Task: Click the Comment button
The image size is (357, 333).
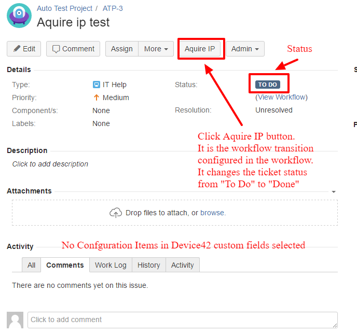Action: [73, 49]
